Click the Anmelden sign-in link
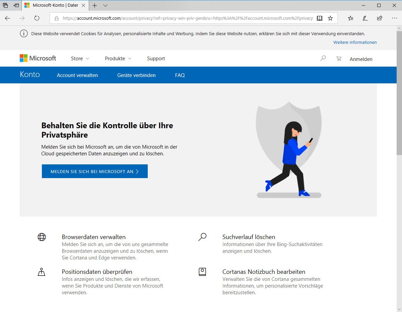Screen dimensions: 402x312 (x=361, y=59)
